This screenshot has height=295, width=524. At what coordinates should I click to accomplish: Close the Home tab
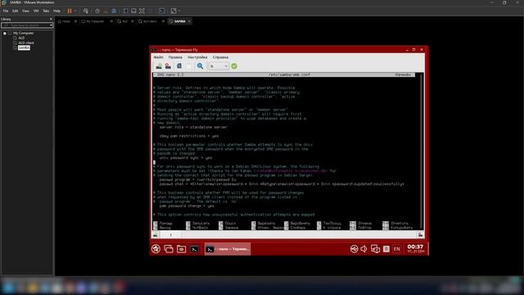click(75, 21)
